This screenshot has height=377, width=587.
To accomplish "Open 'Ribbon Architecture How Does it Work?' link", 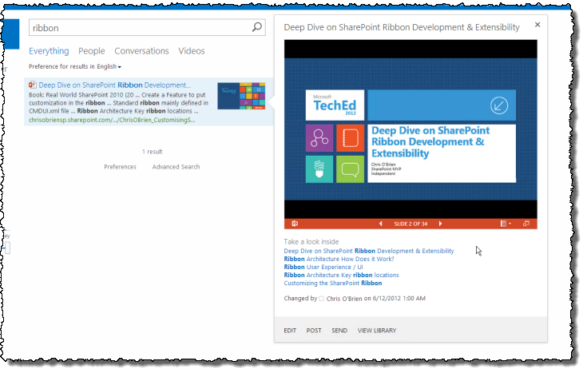I will pyautogui.click(x=339, y=259).
